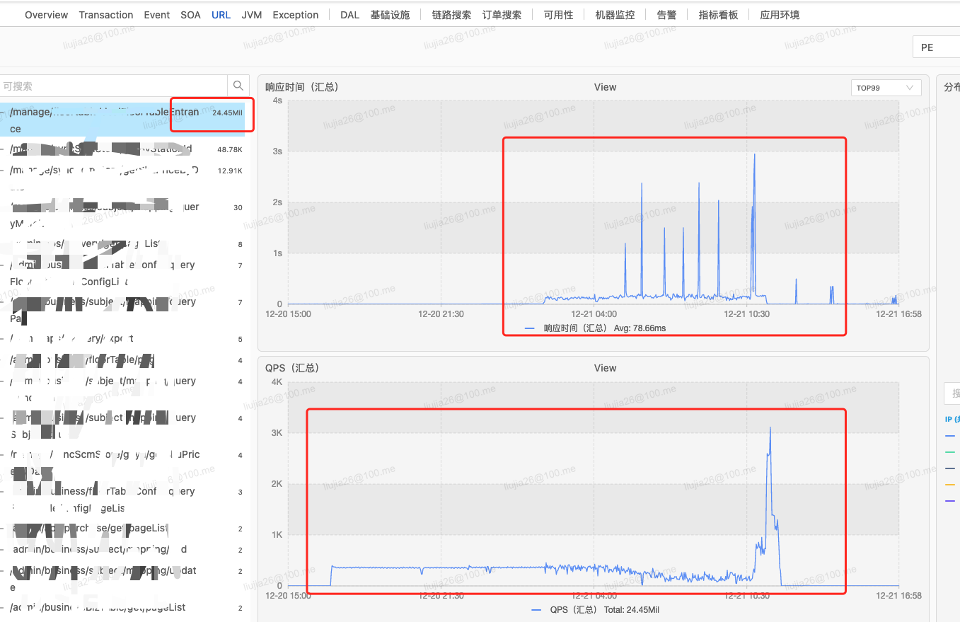The height and width of the screenshot is (622, 960).
Task: Select the mapping row ending update
Action: 123,579
